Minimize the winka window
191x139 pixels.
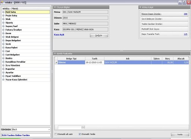180,2
